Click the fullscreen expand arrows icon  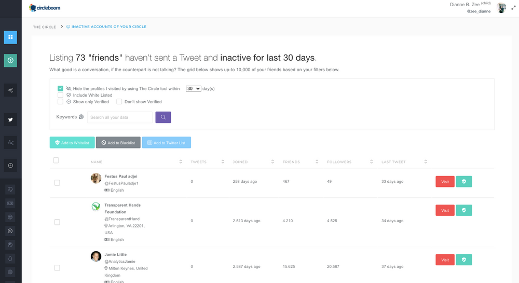(x=513, y=8)
